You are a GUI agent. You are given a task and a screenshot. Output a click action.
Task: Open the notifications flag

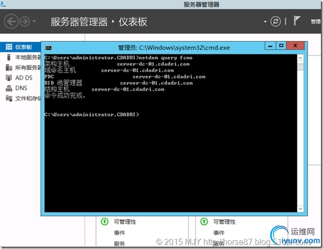[297, 21]
